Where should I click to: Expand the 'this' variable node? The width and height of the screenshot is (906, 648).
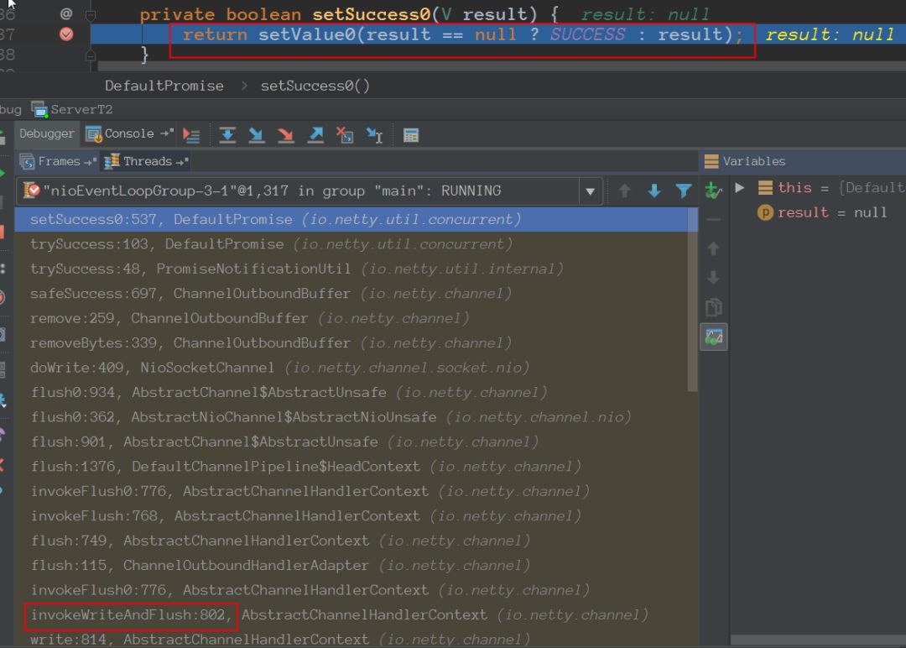click(x=740, y=188)
